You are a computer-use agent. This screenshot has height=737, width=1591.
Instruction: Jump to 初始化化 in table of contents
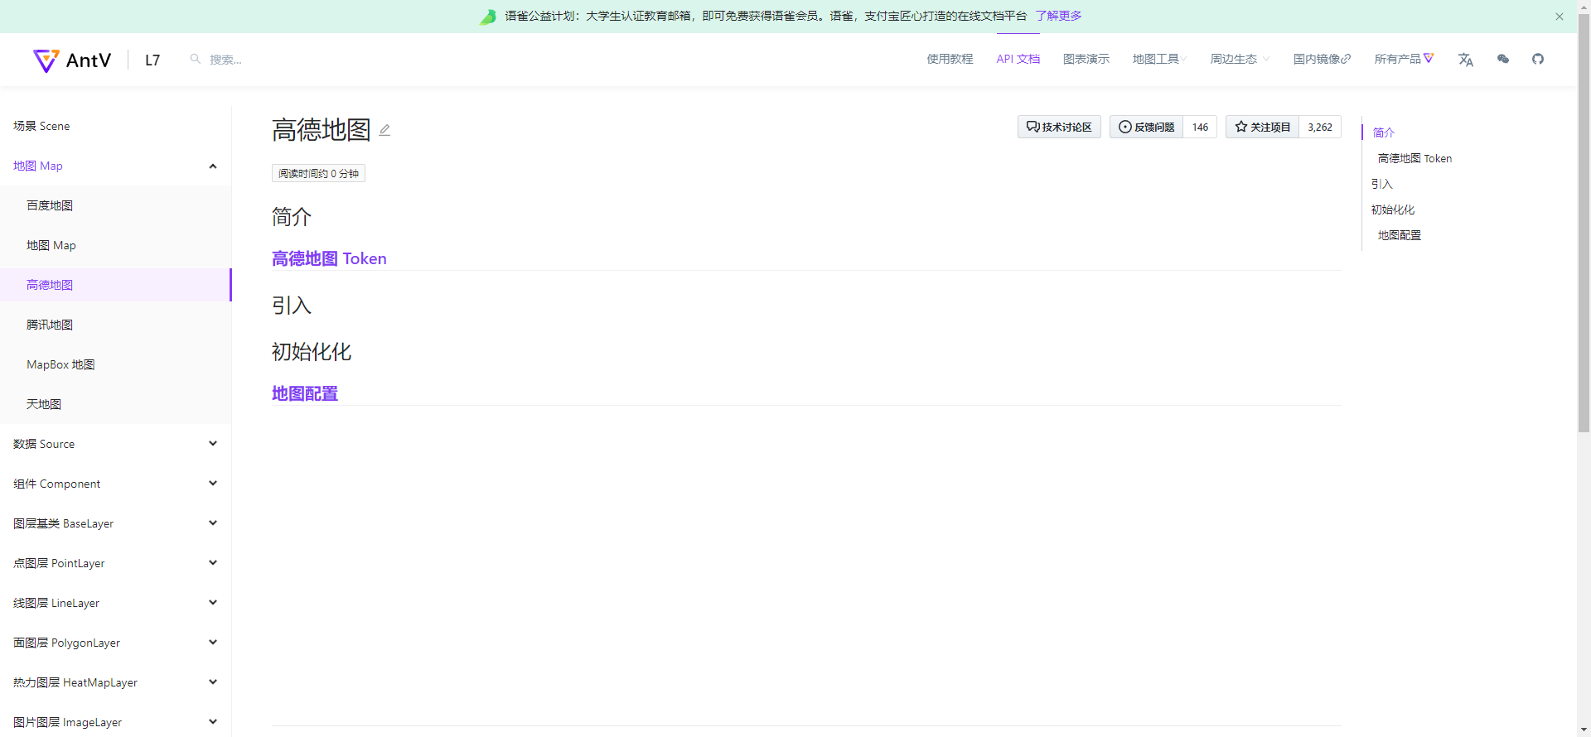coord(1392,210)
